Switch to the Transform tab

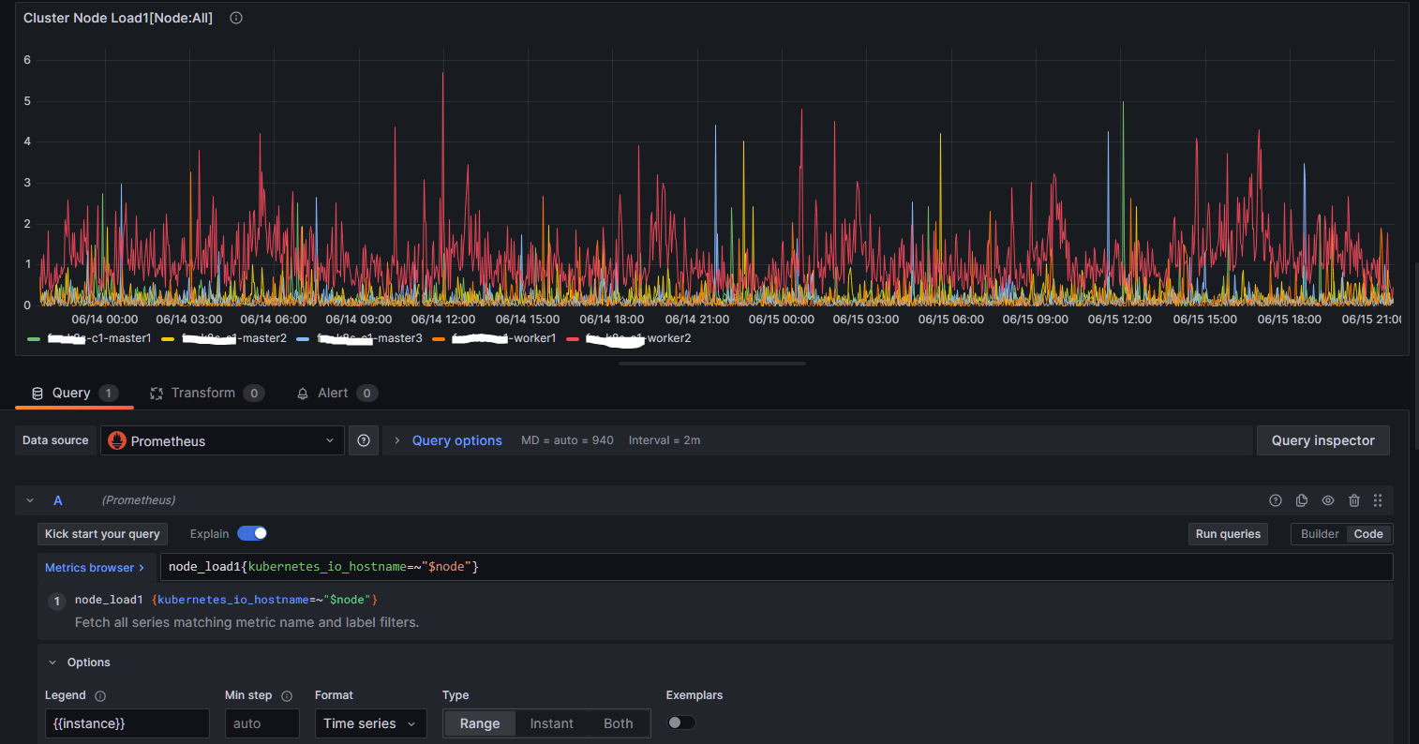click(202, 393)
